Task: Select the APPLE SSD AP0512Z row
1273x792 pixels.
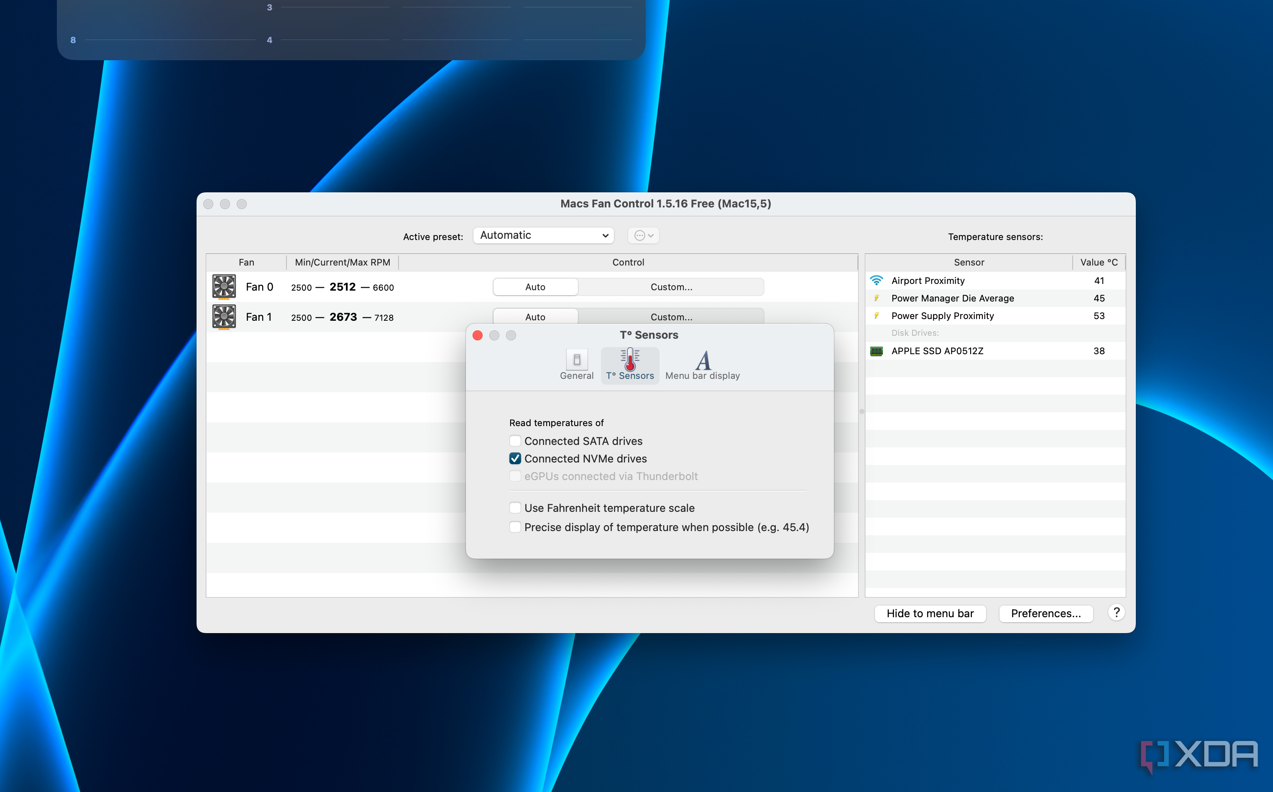Action: coord(995,351)
